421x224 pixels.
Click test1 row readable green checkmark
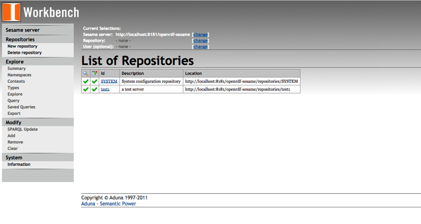coord(86,89)
